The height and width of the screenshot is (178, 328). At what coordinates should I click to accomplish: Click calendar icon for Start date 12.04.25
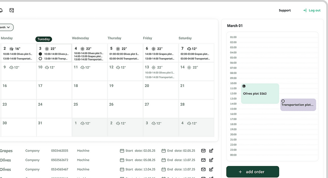122,169
